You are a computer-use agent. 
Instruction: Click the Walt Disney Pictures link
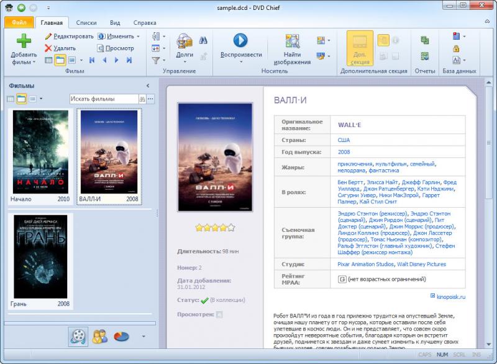coord(421,264)
